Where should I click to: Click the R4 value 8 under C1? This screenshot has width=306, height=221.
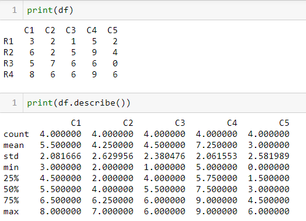[x=32, y=74]
